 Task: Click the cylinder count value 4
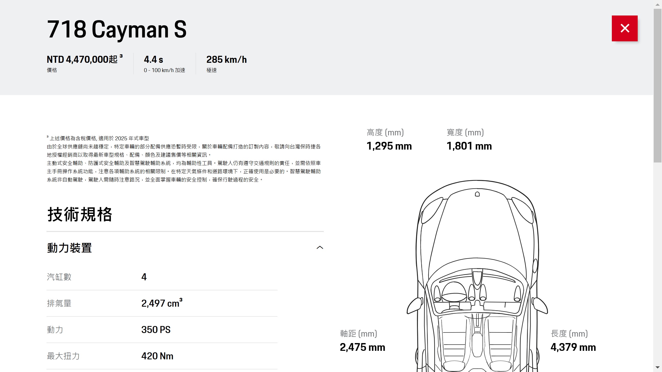pyautogui.click(x=144, y=277)
